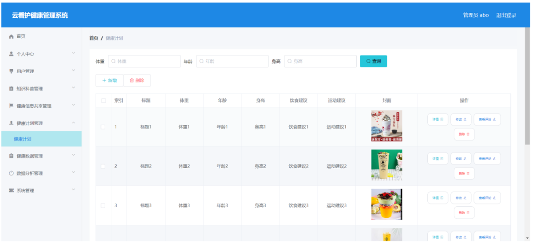
Task: Click 退出登录 in the header
Action: click(x=506, y=15)
